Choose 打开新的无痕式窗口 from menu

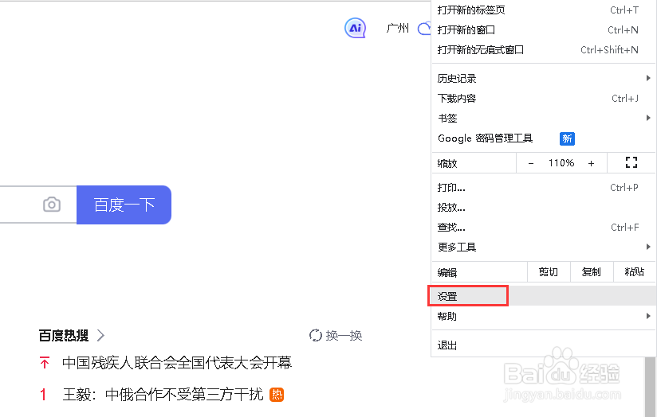(544, 50)
